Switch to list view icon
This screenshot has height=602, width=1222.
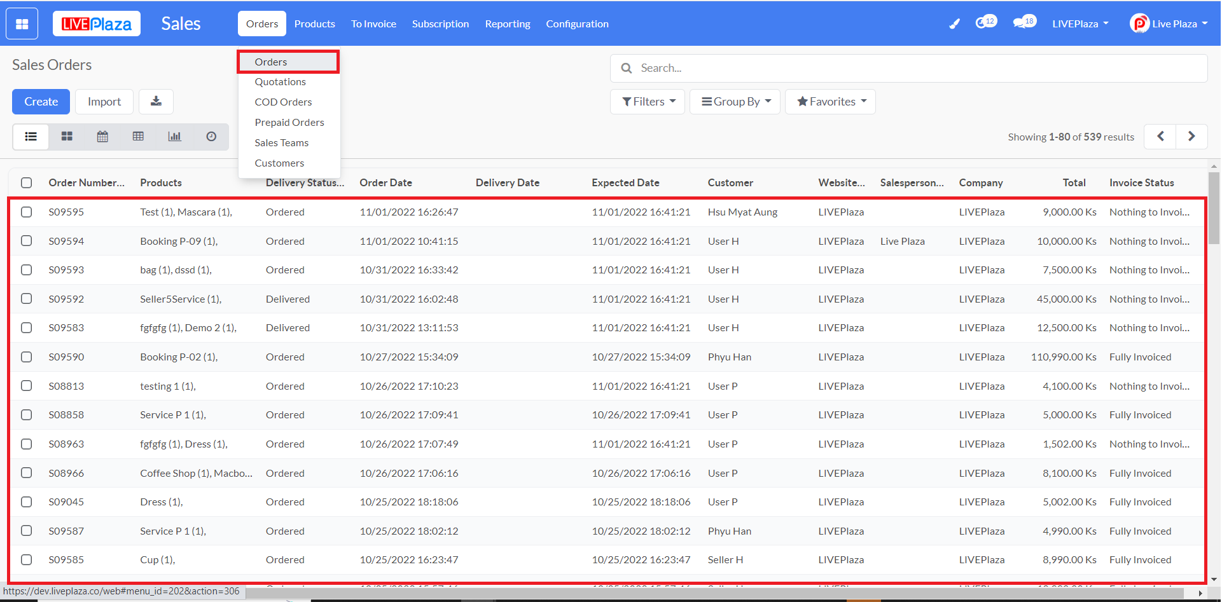[x=31, y=137]
